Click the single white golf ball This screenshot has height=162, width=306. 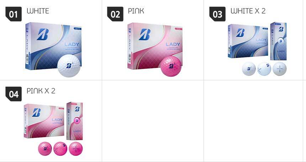pyautogui.click(x=69, y=66)
